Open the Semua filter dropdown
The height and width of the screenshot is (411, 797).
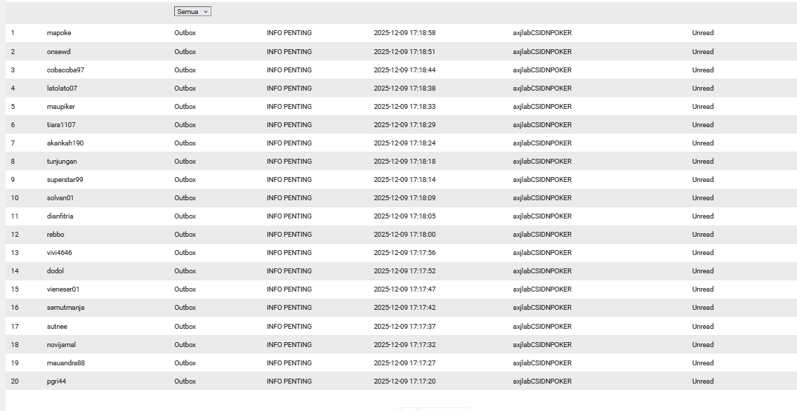pyautogui.click(x=192, y=12)
